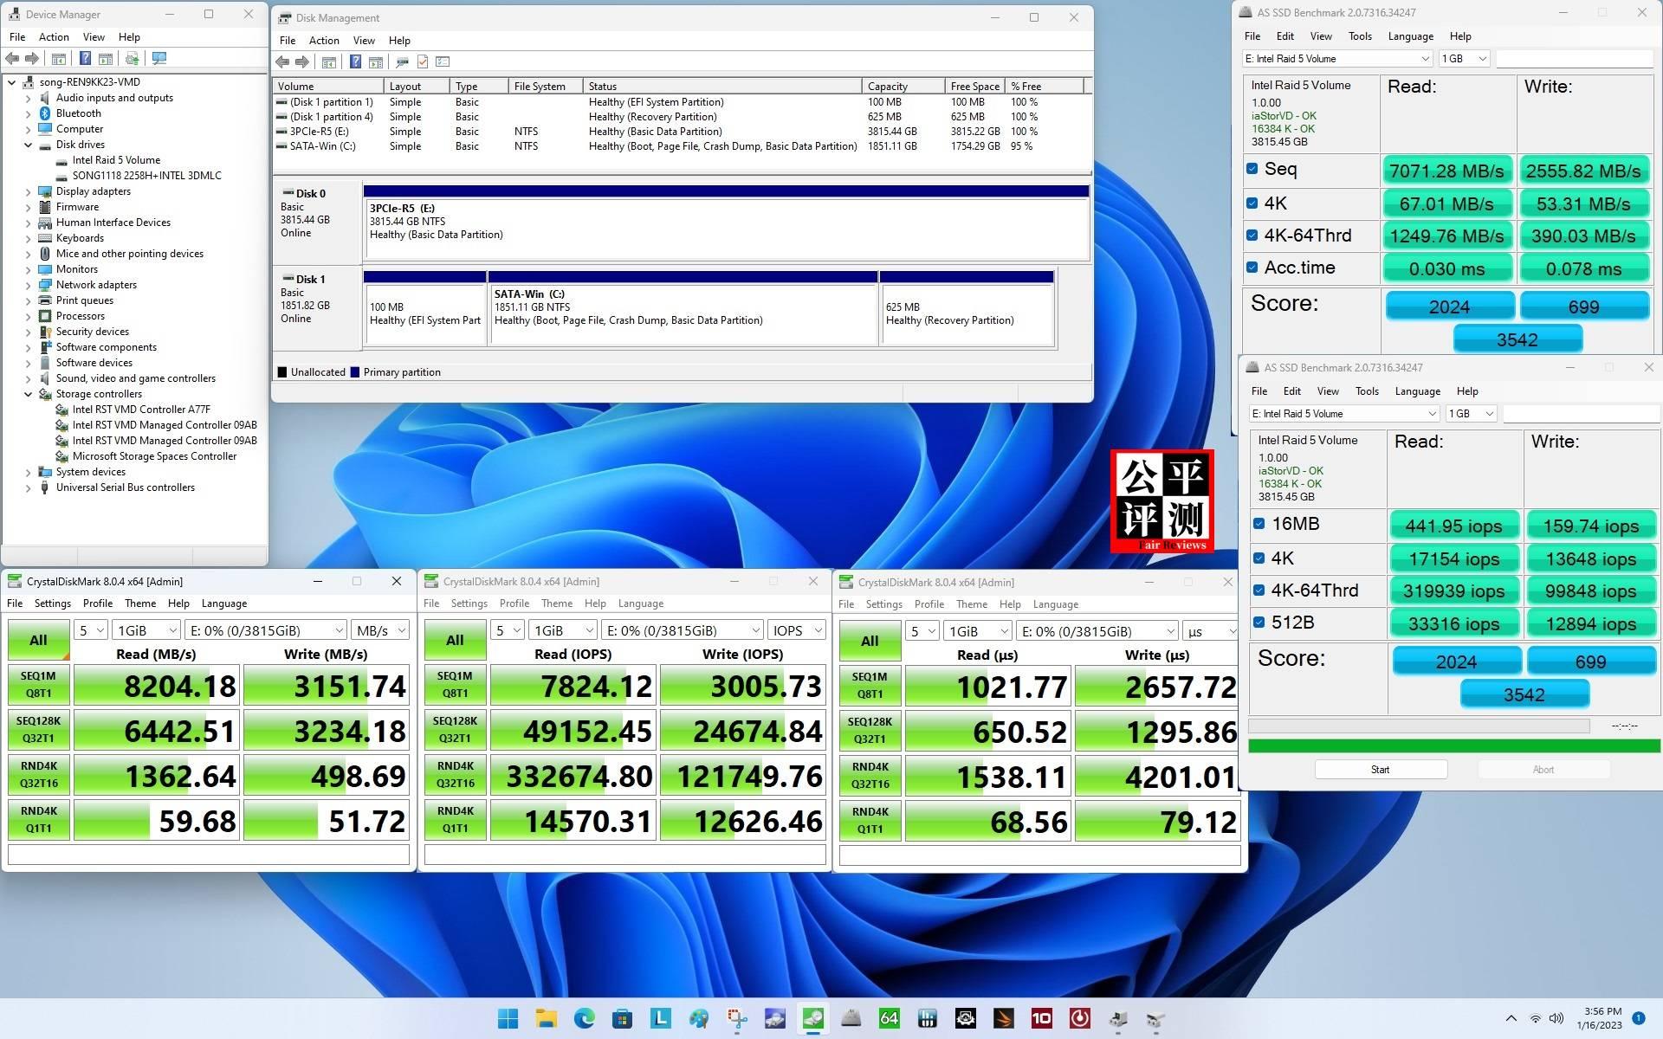Uncheck the 16MB test checkbox

(1259, 523)
